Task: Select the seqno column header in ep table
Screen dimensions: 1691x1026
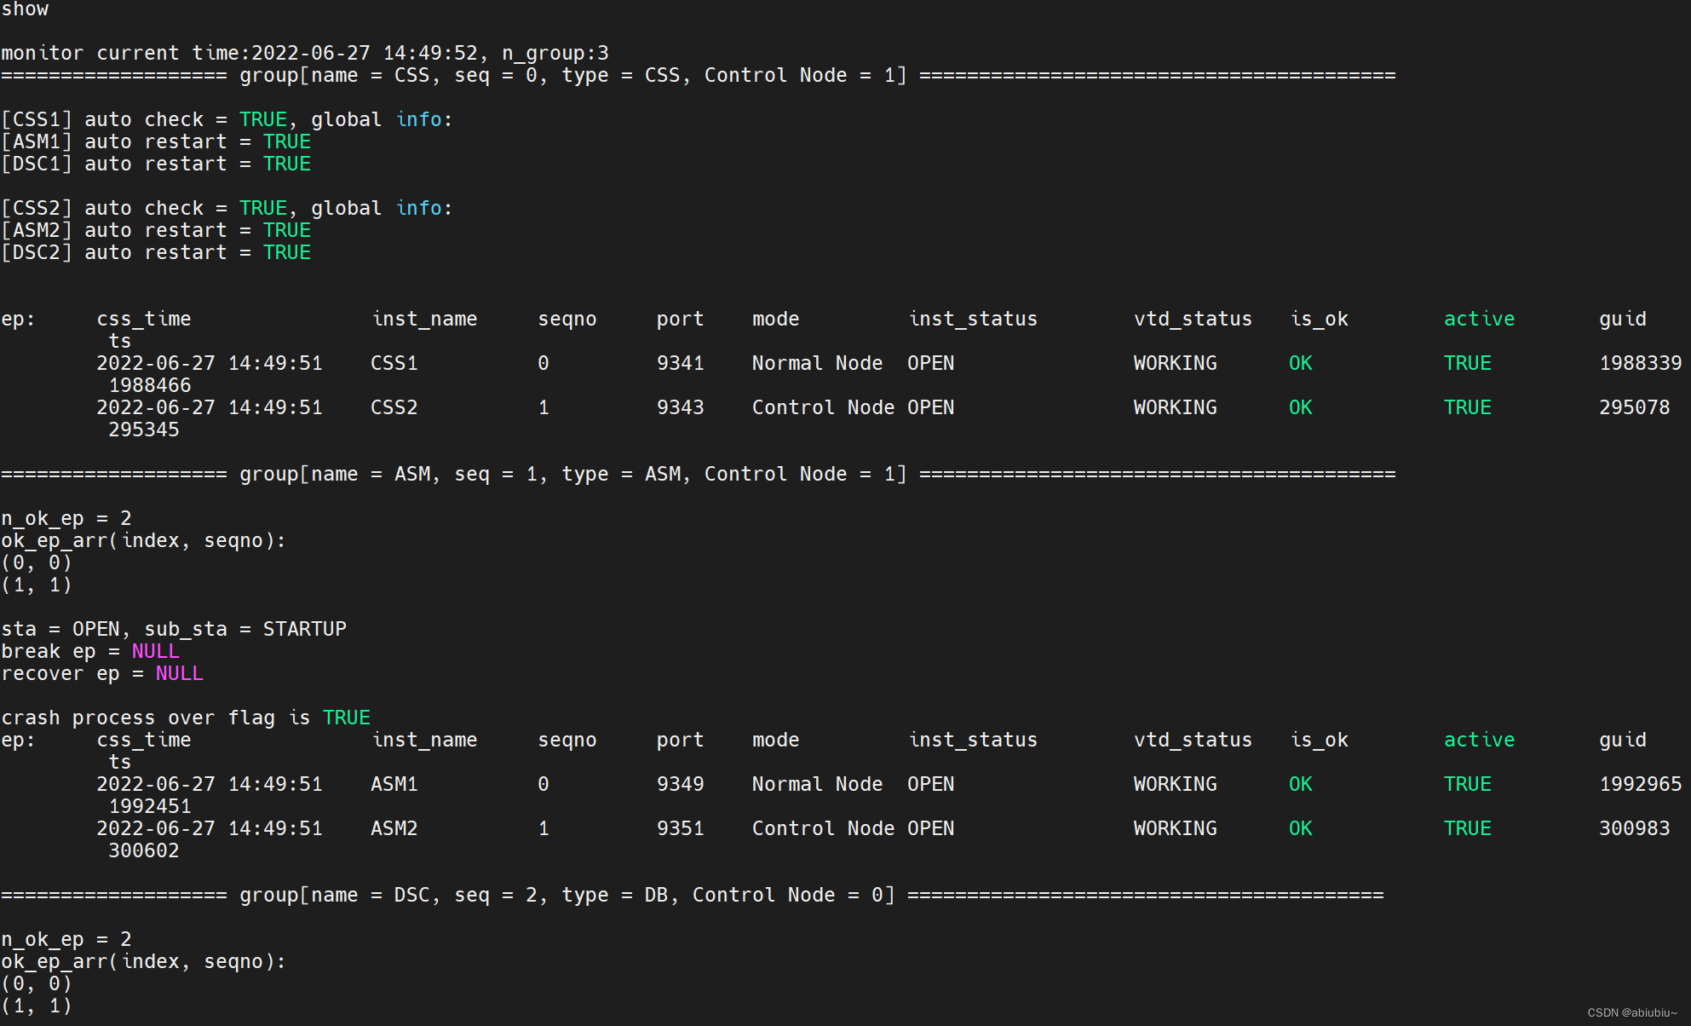Action: click(x=564, y=320)
